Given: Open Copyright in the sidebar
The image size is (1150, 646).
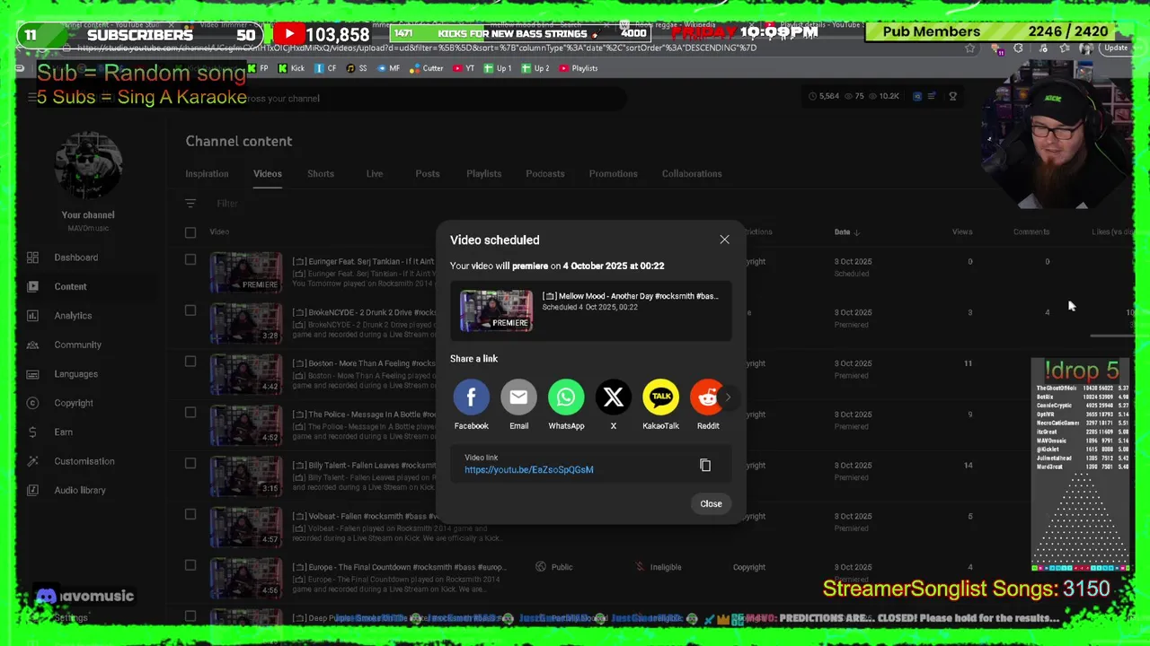Looking at the screenshot, I should (74, 403).
